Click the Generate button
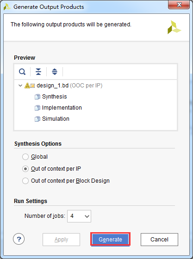 pyautogui.click(x=110, y=239)
